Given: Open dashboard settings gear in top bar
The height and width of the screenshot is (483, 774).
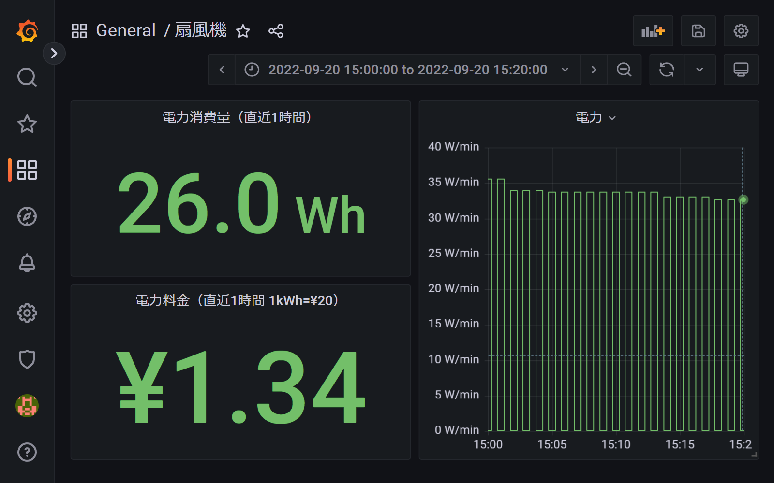Looking at the screenshot, I should (741, 31).
